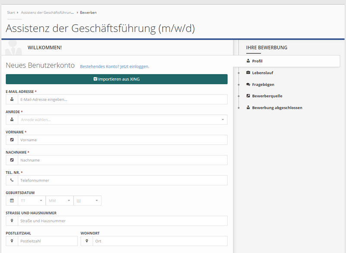
Task: Click the icon next to Bewerberquelle
Action: pos(248,96)
